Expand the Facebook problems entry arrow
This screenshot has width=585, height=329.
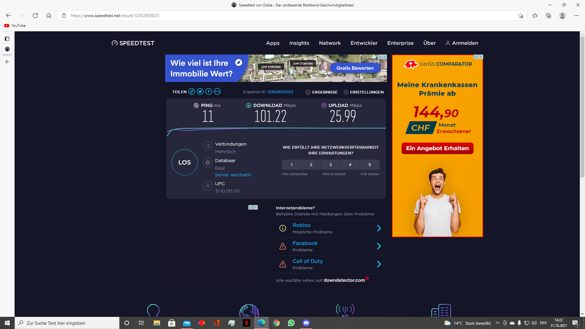(x=379, y=246)
